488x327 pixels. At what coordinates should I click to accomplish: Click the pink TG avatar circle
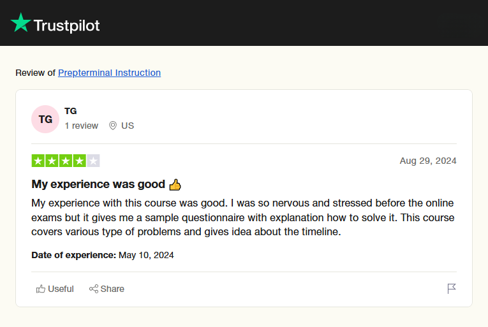coord(45,119)
